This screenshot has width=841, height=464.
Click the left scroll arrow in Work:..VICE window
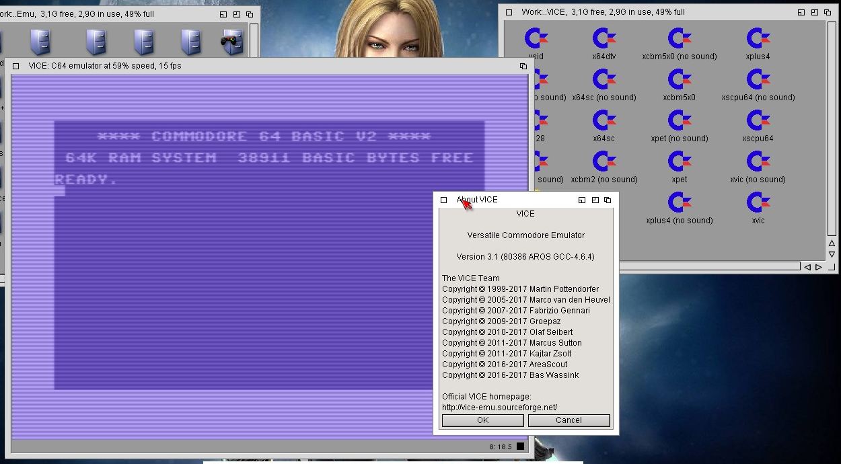[807, 267]
